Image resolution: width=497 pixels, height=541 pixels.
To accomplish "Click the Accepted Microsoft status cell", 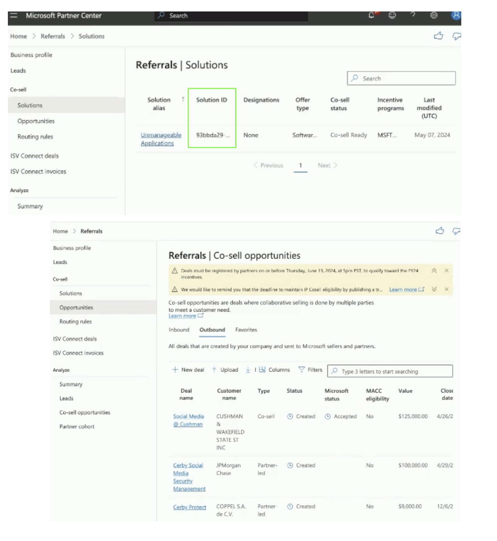I will tap(341, 416).
